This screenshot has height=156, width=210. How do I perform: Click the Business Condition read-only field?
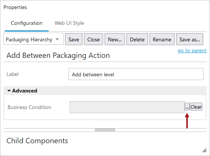(127, 107)
